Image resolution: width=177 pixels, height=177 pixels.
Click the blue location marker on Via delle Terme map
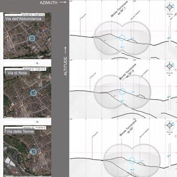coord(33,151)
